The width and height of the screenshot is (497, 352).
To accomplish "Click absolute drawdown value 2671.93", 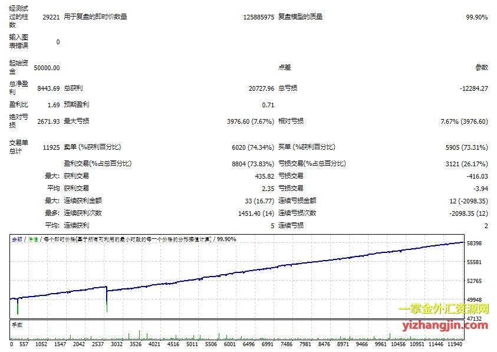I will click(x=48, y=121).
